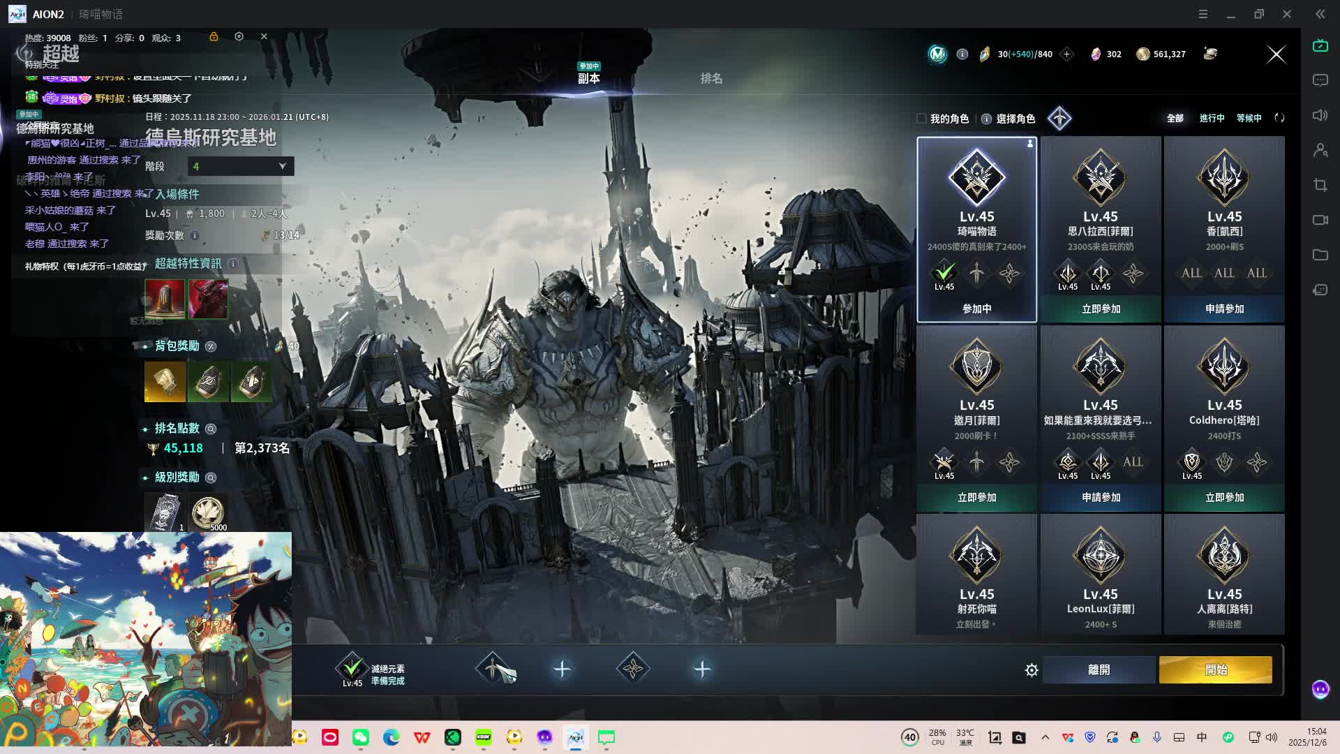Screen dimensions: 1340x754
Task: Click first empty party slot plus
Action: tap(562, 670)
